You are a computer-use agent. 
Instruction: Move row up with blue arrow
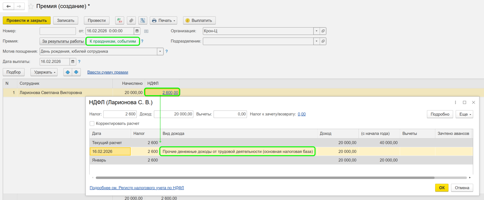[x=68, y=72]
